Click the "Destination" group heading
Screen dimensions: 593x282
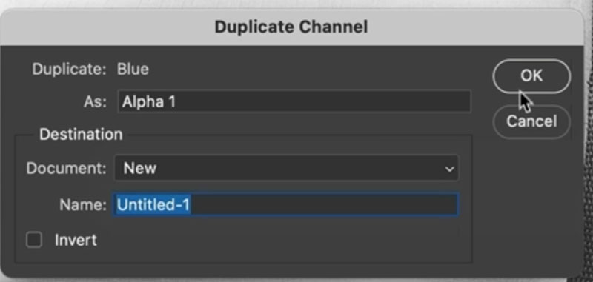click(x=81, y=135)
